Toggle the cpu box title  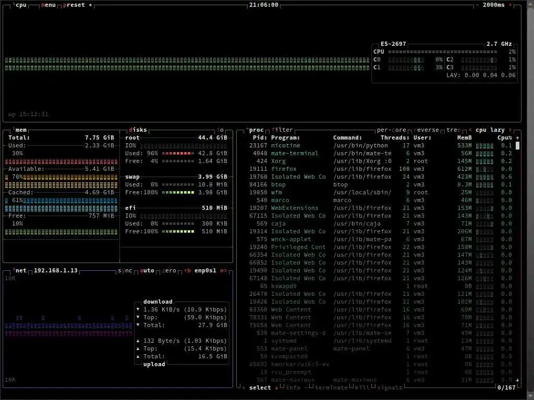click(20, 5)
